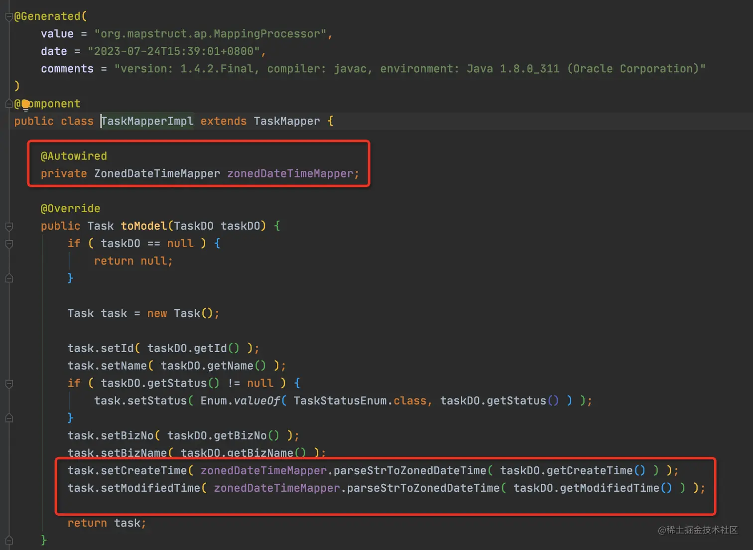The image size is (753, 550).
Task: Click the @Generated annotation name
Action: coord(47,16)
